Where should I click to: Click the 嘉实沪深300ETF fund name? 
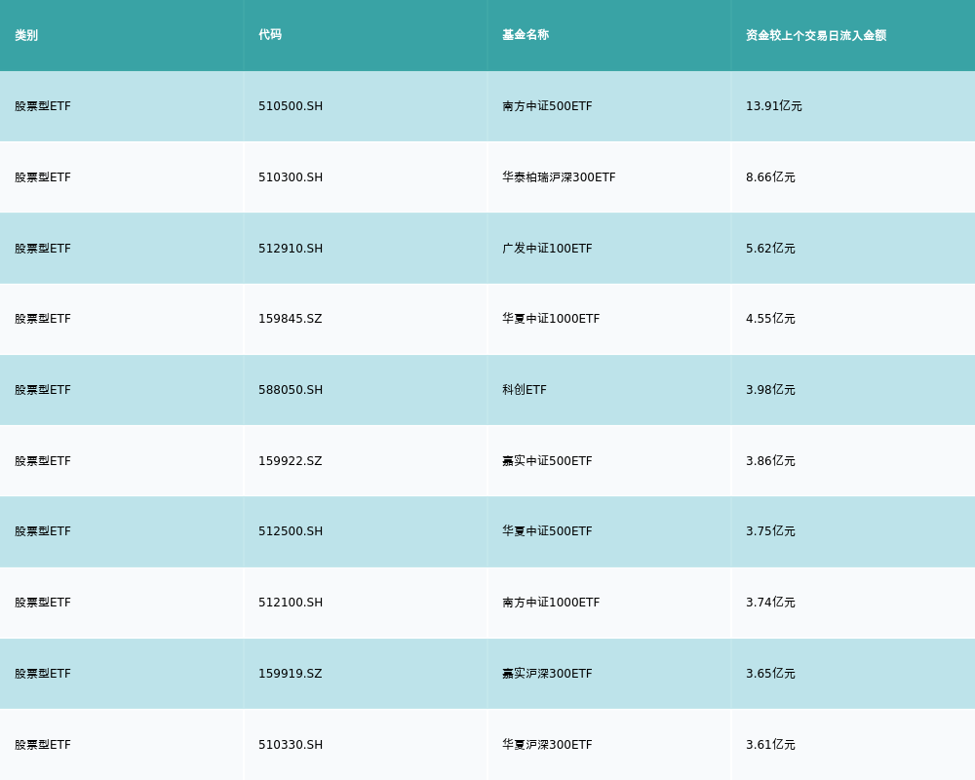(x=547, y=674)
